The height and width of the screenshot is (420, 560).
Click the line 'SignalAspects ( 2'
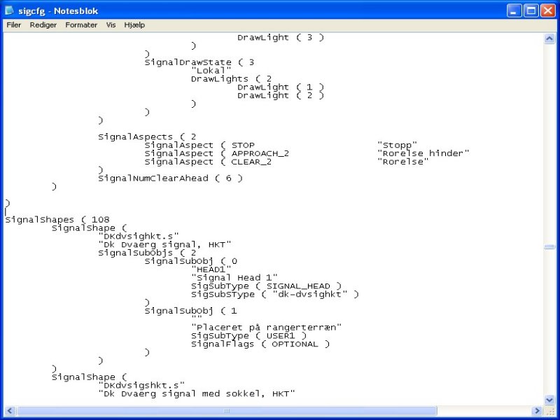[147, 136]
